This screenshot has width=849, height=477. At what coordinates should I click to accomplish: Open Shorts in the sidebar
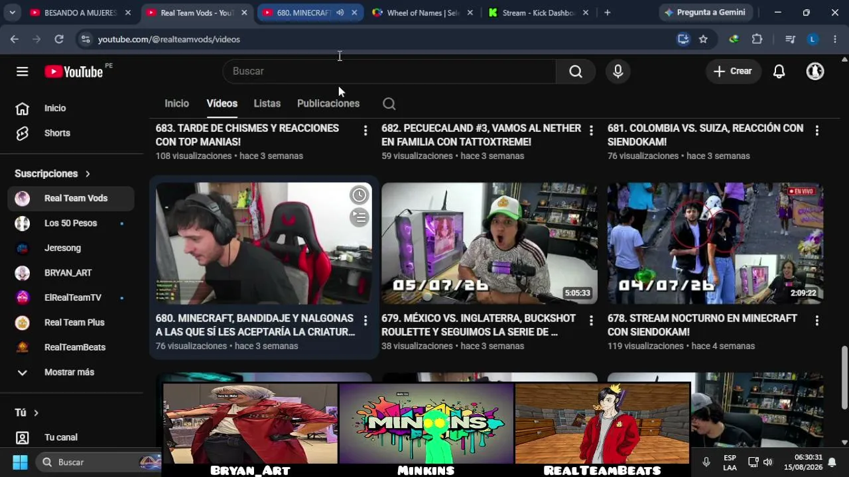(x=72, y=133)
